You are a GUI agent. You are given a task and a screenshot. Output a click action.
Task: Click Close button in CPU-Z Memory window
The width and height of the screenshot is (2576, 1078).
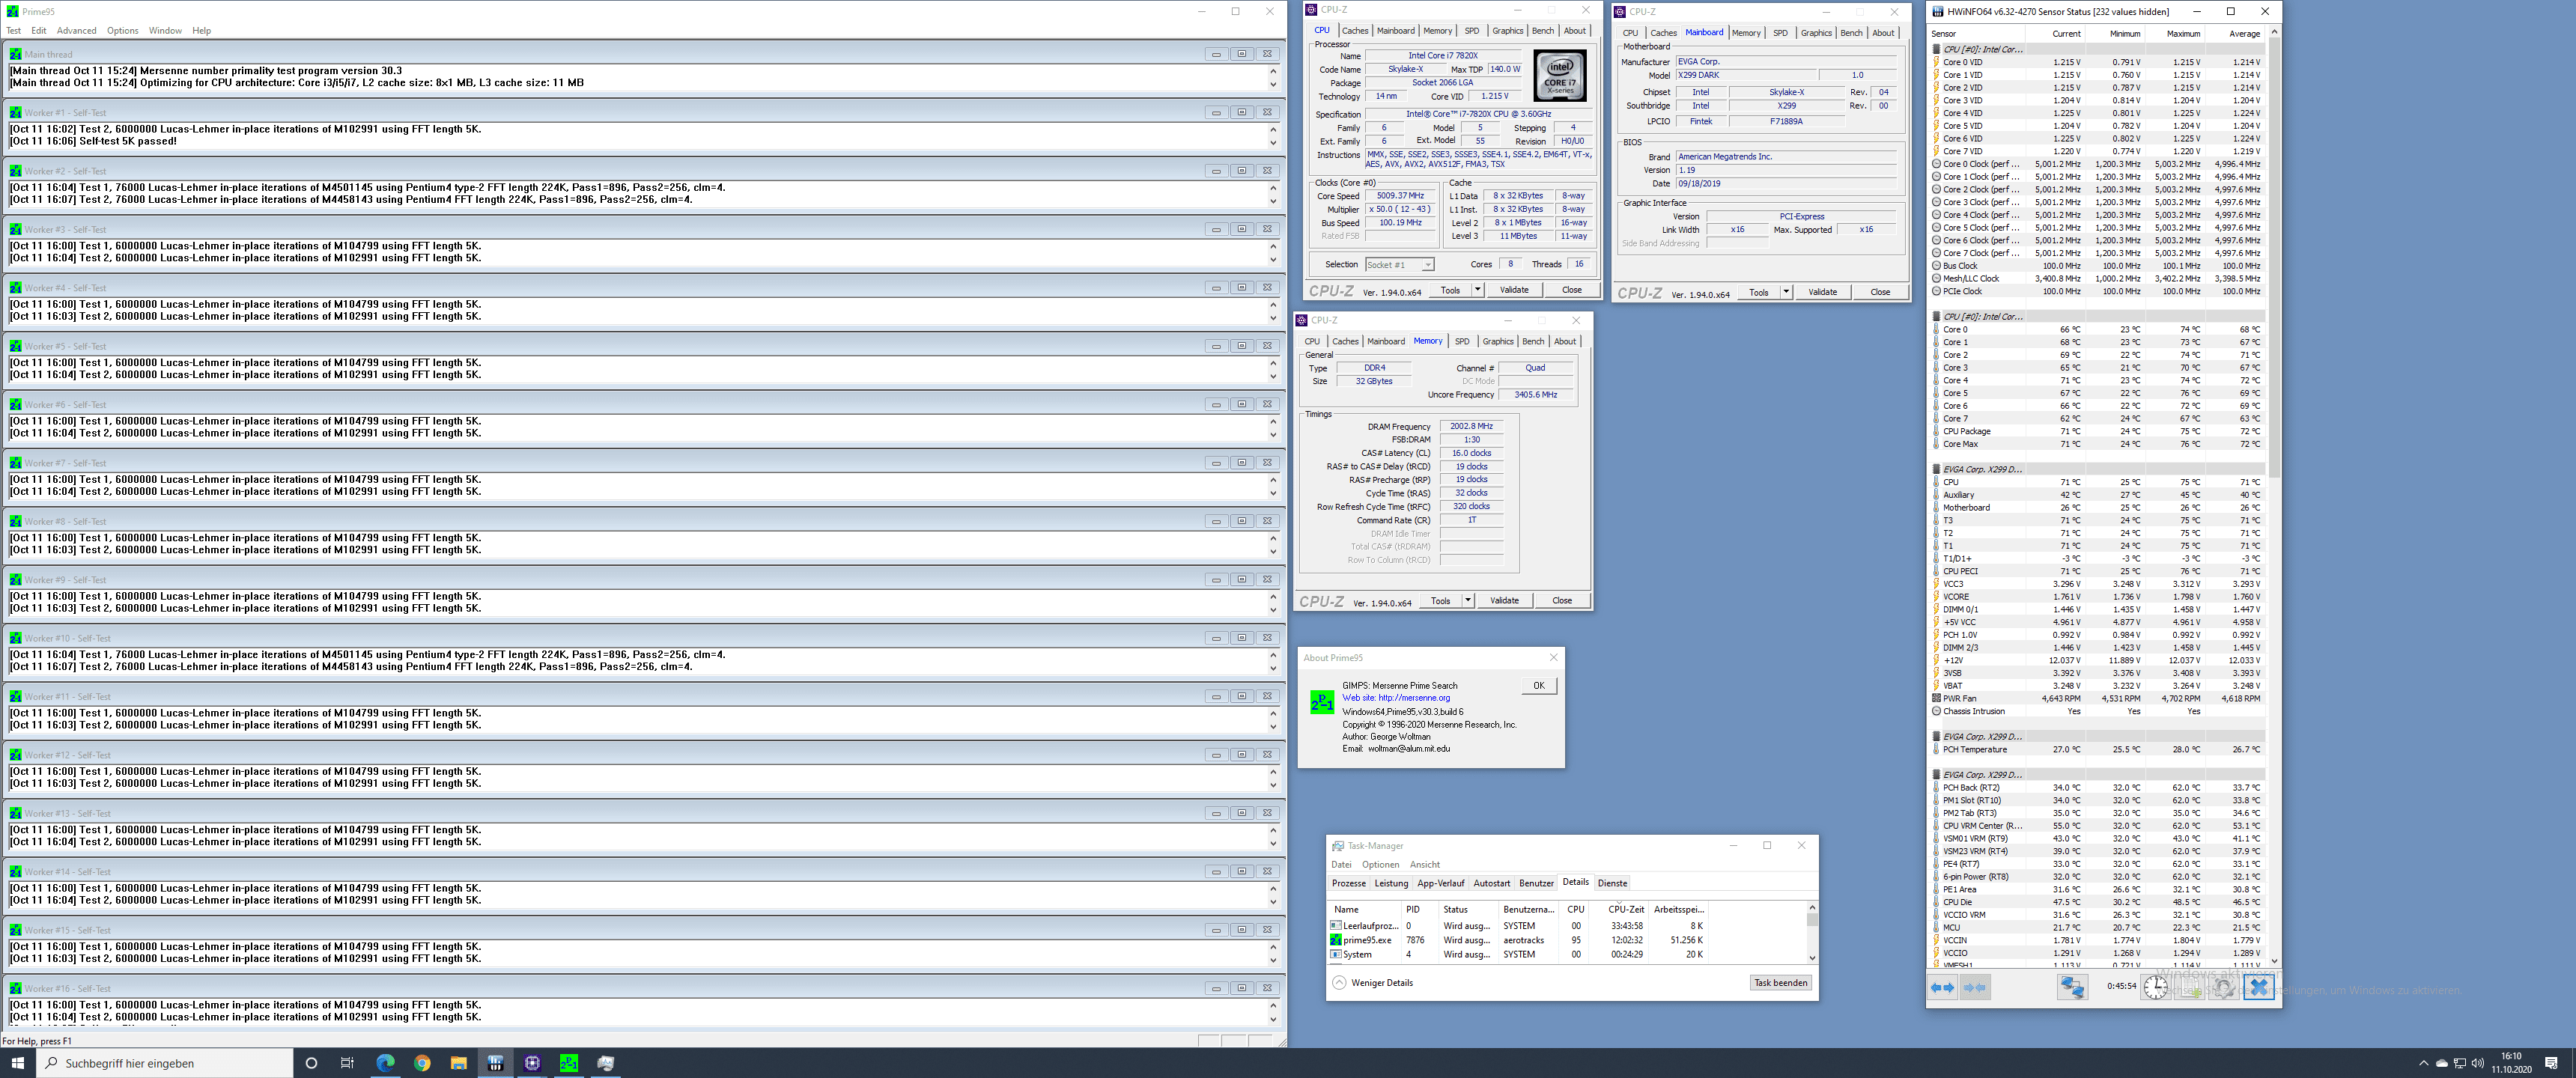(x=1562, y=600)
